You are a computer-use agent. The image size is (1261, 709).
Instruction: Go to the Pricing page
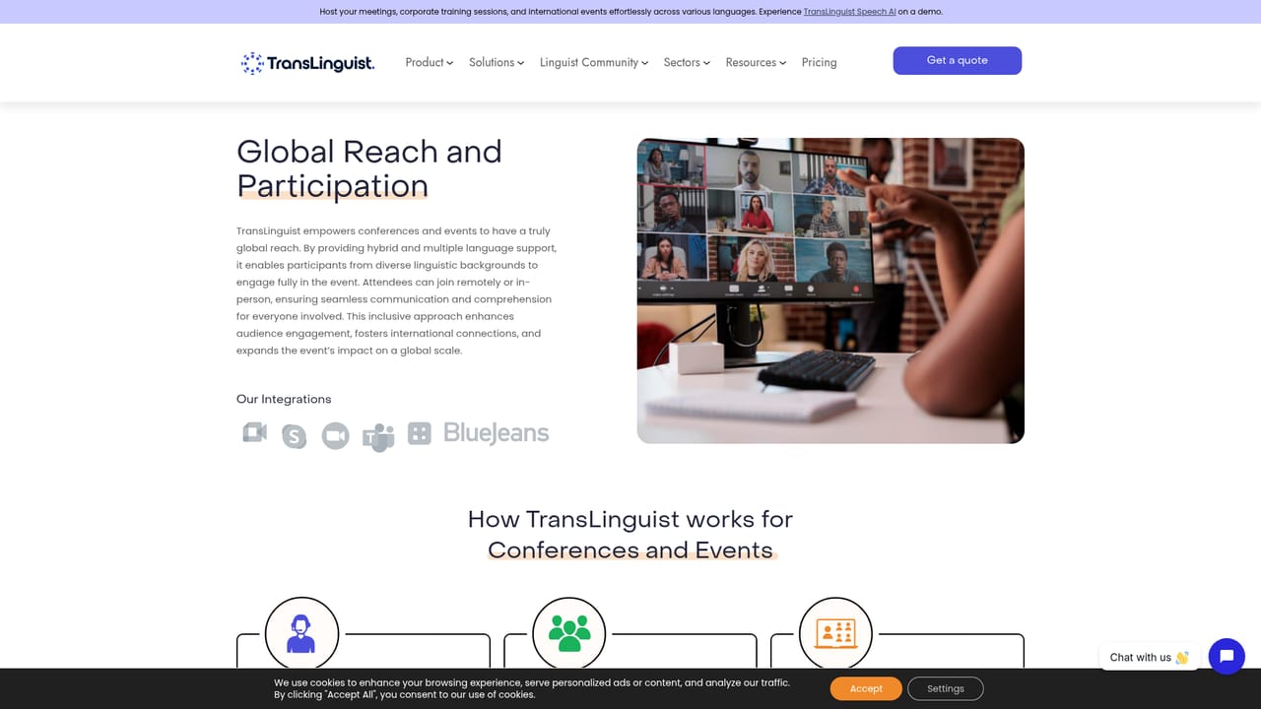click(x=819, y=62)
